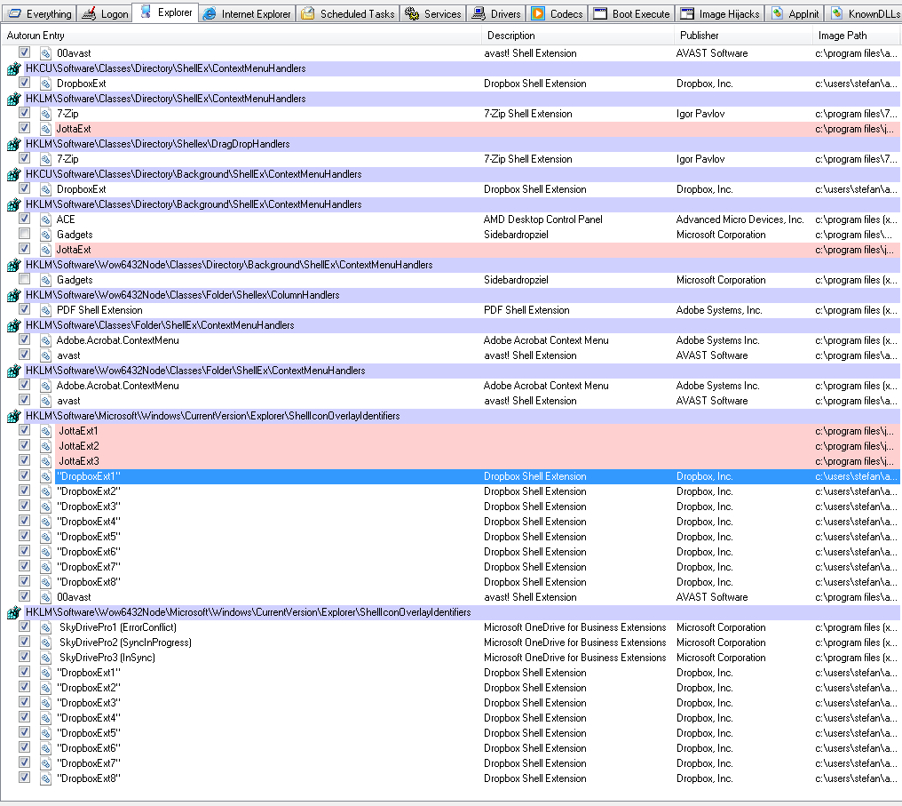Click Advanced Micro Devices, Inc. publisher cell
The width and height of the screenshot is (902, 806).
click(740, 219)
